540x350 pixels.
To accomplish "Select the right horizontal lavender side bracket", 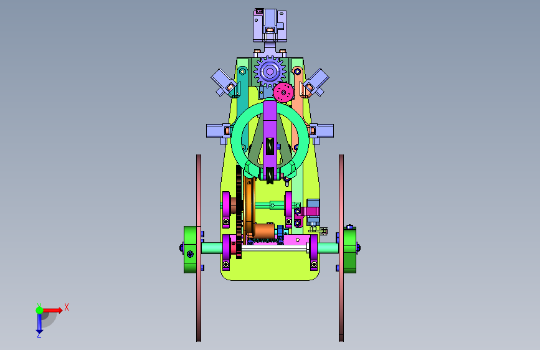I will point(323,131).
